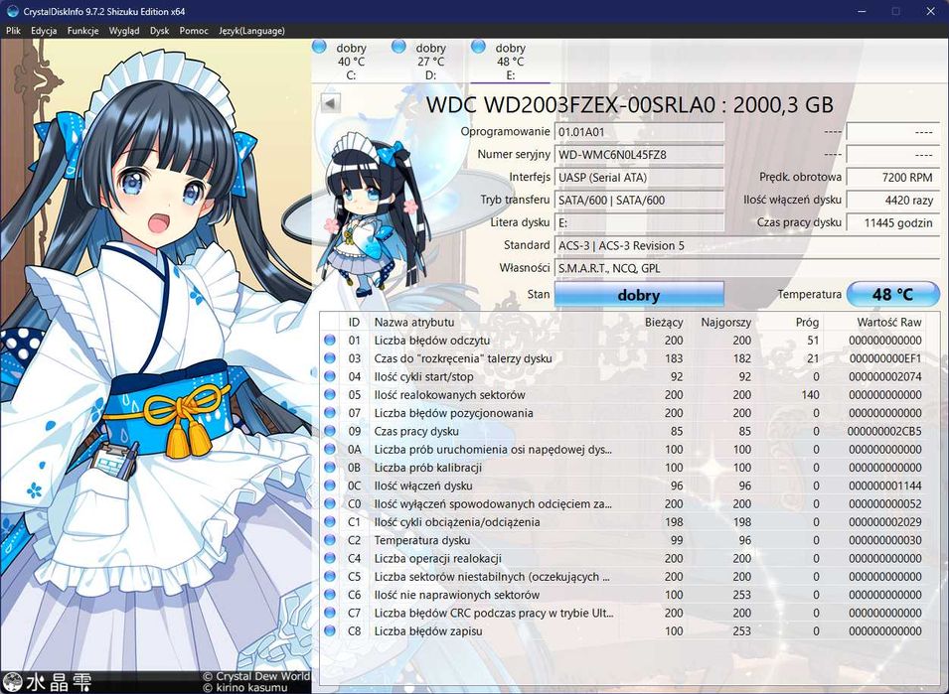Select the Ilość cykli start/stop row

pyautogui.click(x=623, y=376)
